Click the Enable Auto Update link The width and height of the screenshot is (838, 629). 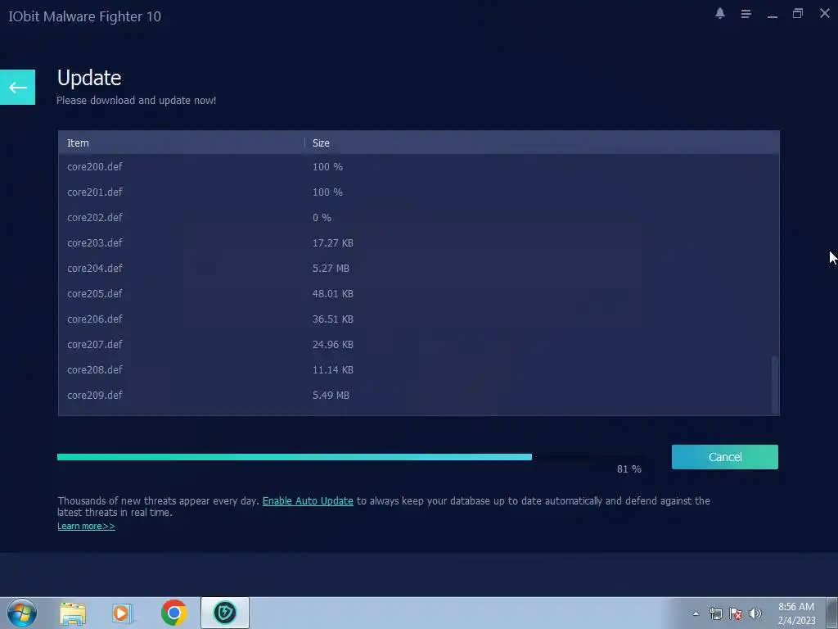coord(308,500)
